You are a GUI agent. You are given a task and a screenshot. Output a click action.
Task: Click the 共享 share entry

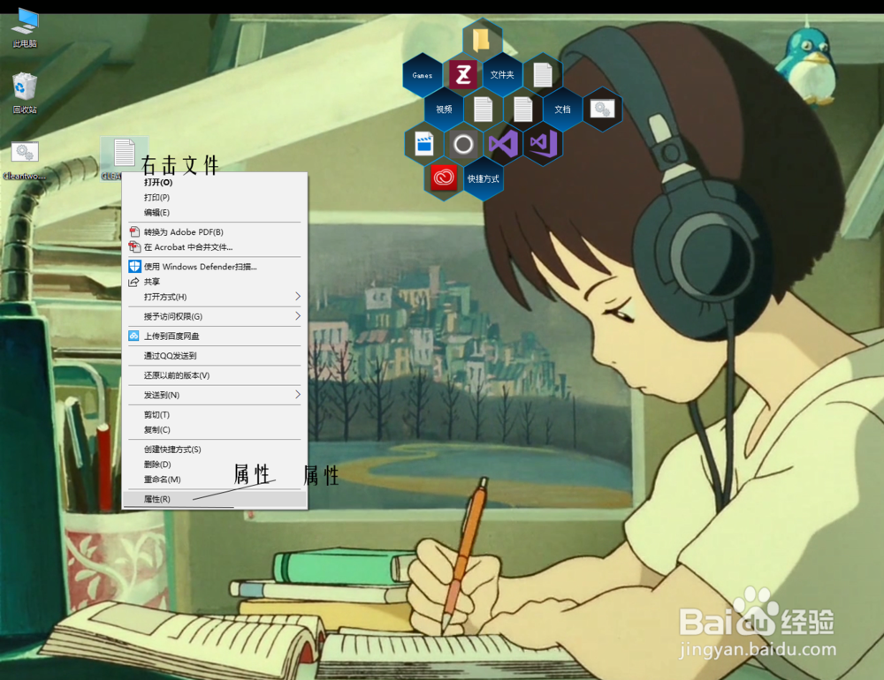tap(215, 282)
